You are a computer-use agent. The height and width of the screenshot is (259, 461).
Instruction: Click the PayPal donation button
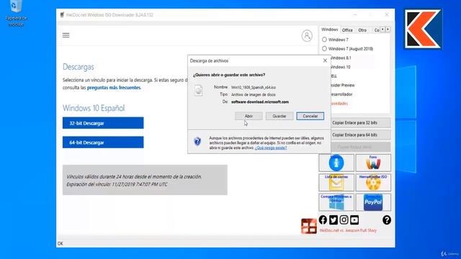[373, 202]
